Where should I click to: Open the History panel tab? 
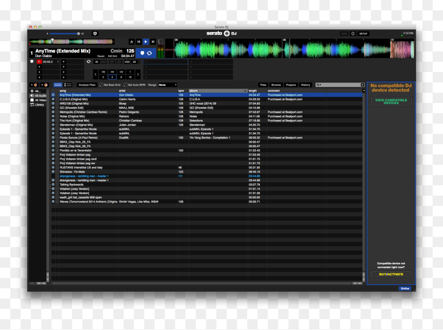click(x=305, y=84)
